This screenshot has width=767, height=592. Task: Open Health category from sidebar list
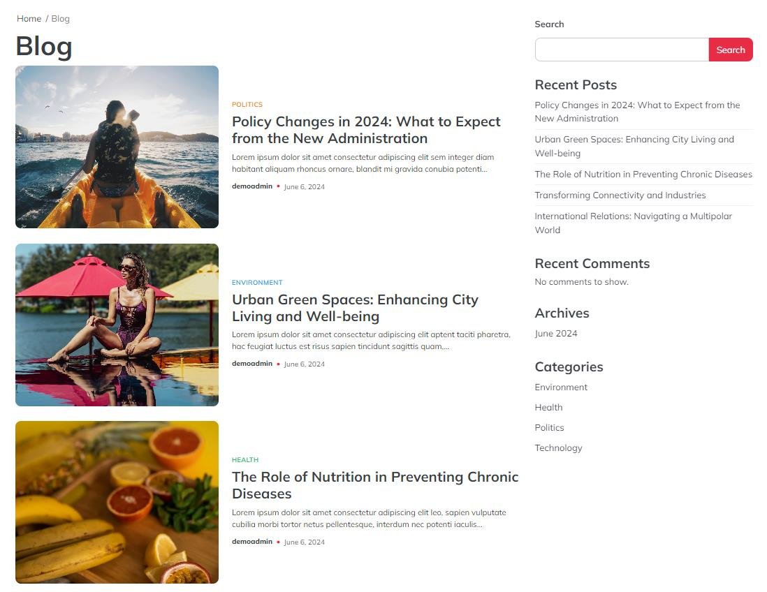548,408
